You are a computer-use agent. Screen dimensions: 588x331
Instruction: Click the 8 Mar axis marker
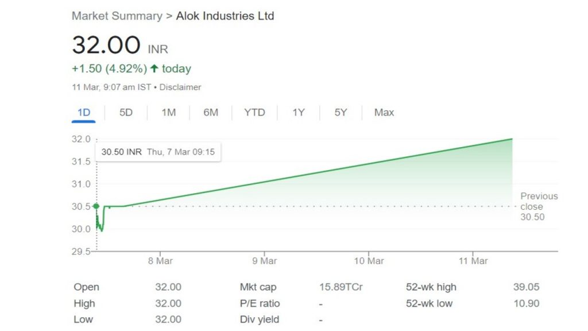[x=160, y=261]
